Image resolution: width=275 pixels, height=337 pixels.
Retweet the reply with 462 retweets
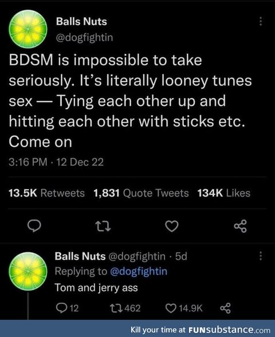125,308
